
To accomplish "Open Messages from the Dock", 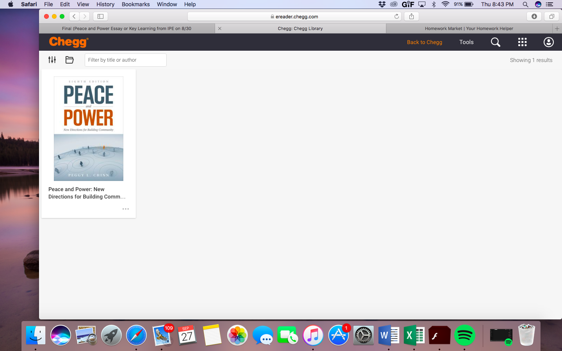I will coord(263,335).
